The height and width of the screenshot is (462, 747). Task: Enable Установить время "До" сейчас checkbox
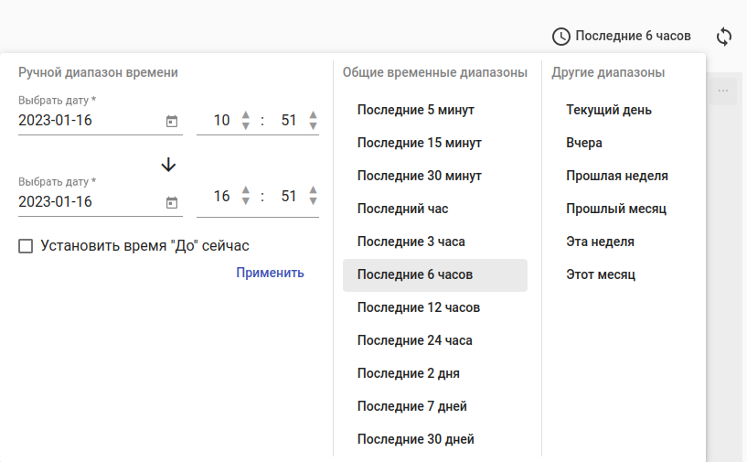point(26,246)
